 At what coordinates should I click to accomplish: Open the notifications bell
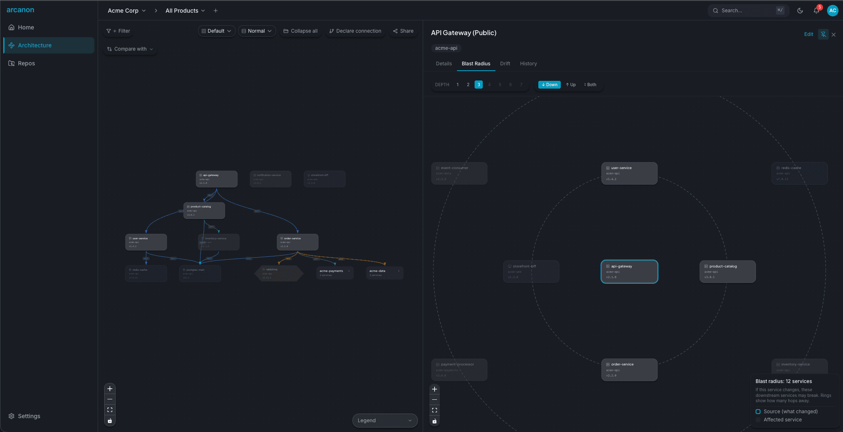[x=816, y=11]
